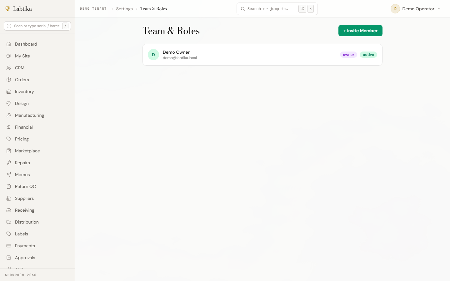The width and height of the screenshot is (450, 281).
Task: Click the Team & Roles breadcrumb
Action: (x=153, y=9)
